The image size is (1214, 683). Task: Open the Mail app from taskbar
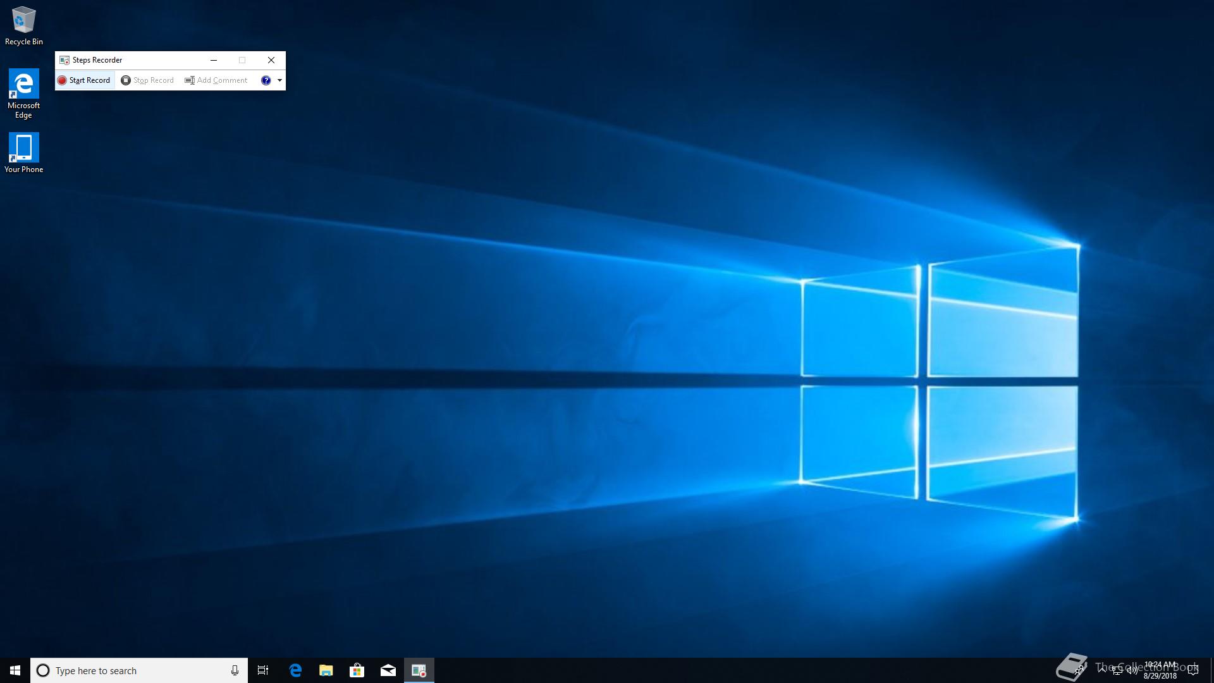(388, 670)
